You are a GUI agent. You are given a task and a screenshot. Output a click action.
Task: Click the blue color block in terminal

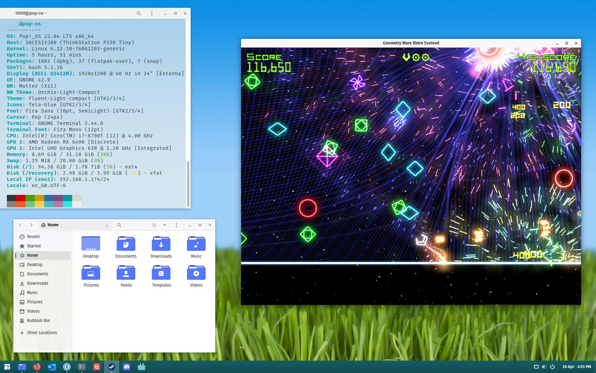click(49, 198)
